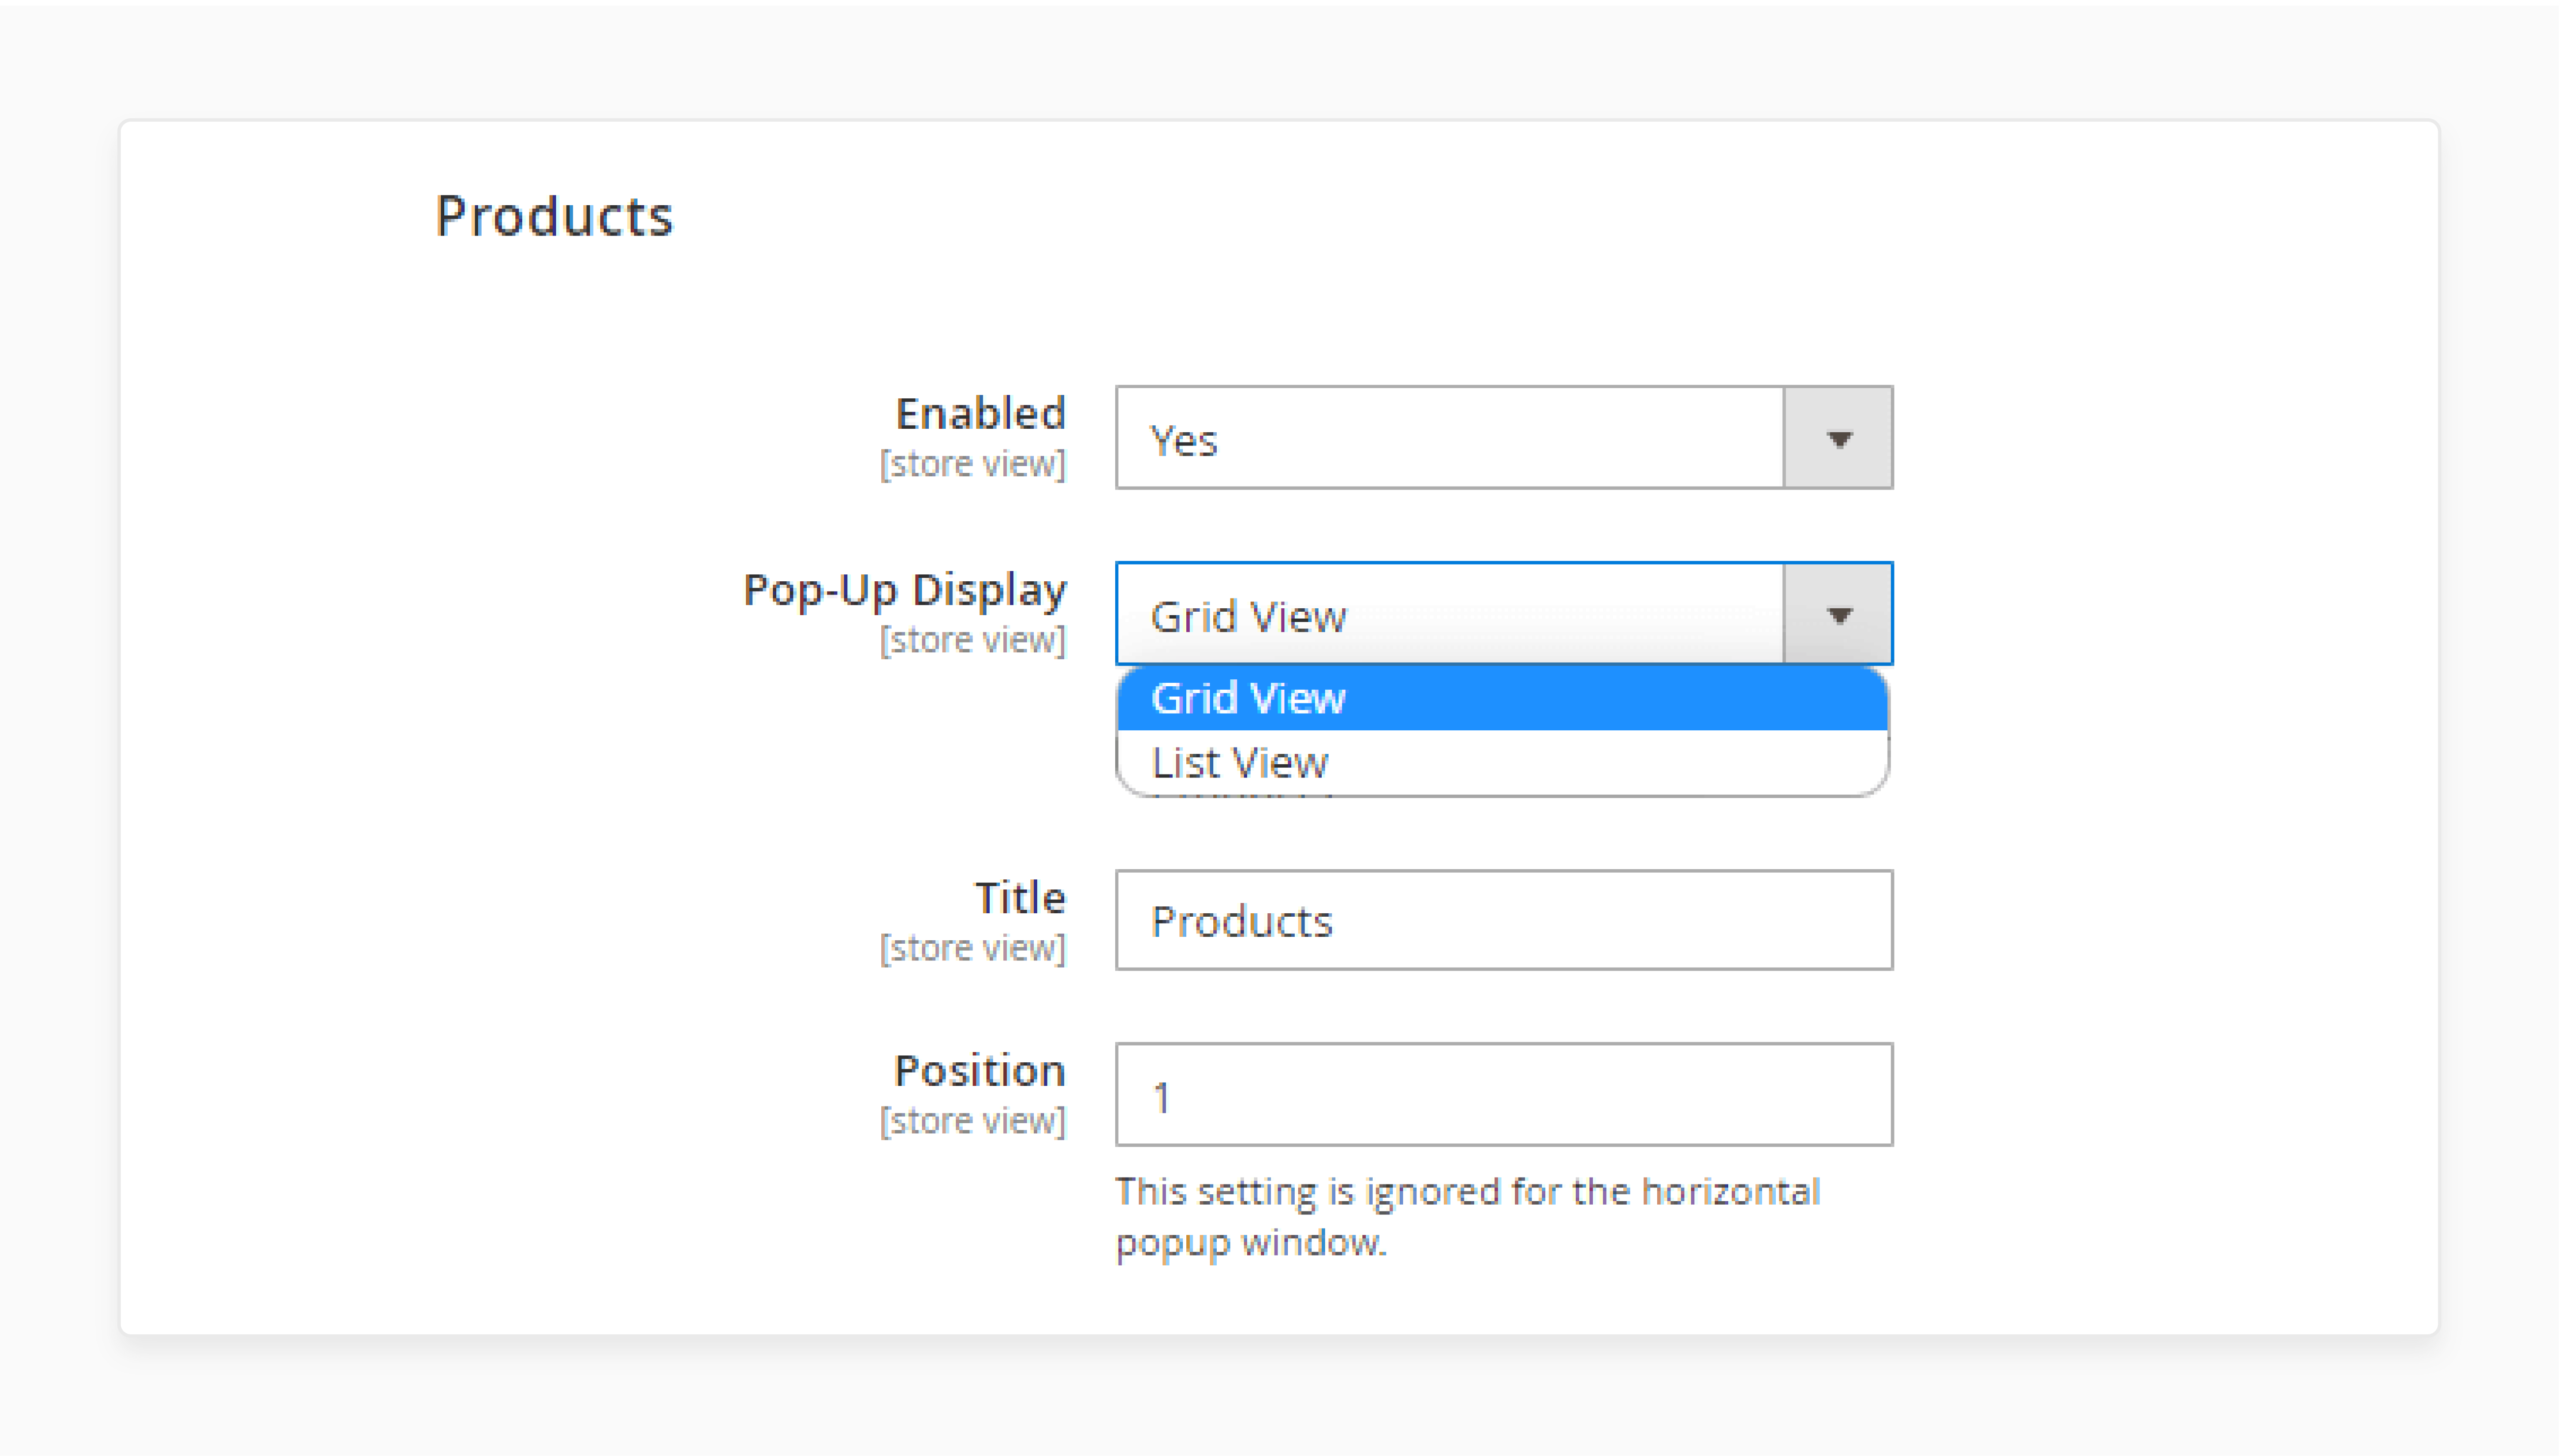Click the horizontal popup window note
This screenshot has width=2559, height=1456.
[1467, 1216]
